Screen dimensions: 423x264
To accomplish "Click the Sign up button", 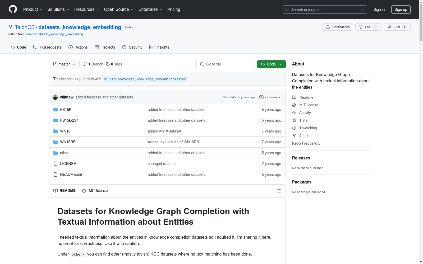I will click(401, 10).
